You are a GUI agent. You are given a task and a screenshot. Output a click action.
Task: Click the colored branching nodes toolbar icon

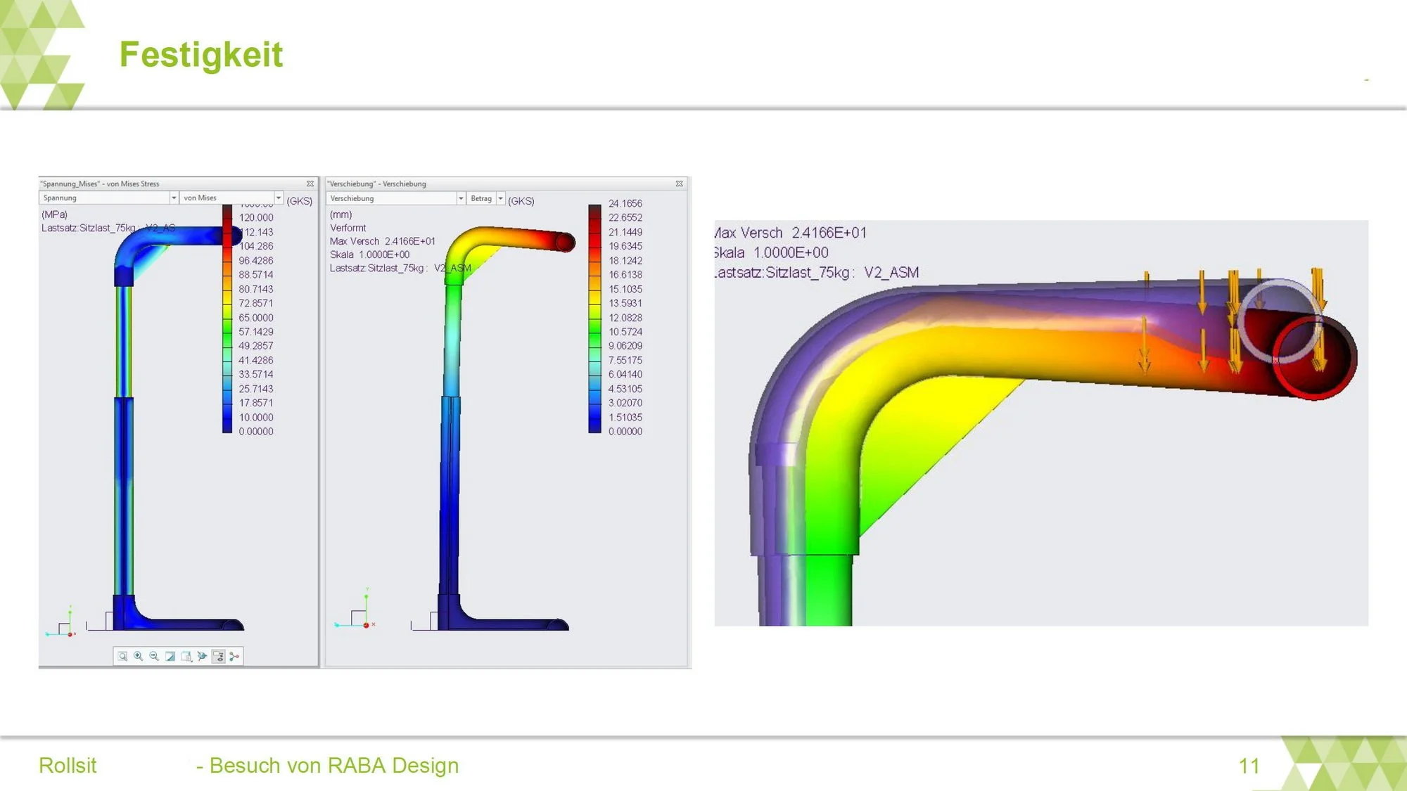click(x=234, y=656)
